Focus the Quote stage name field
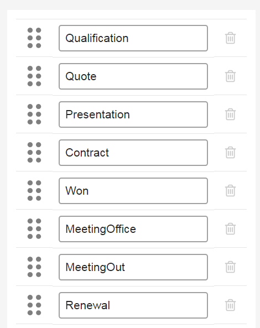 (x=133, y=76)
